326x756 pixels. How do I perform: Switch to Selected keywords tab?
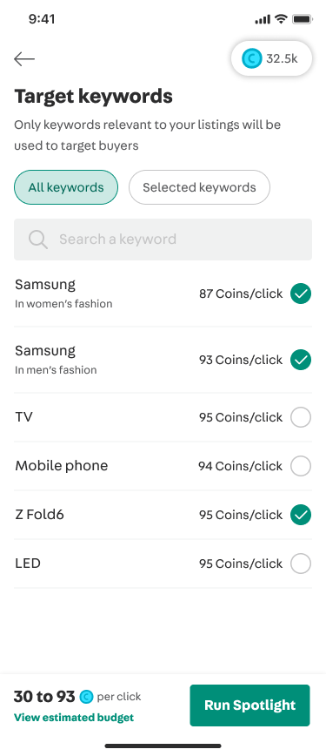199,187
